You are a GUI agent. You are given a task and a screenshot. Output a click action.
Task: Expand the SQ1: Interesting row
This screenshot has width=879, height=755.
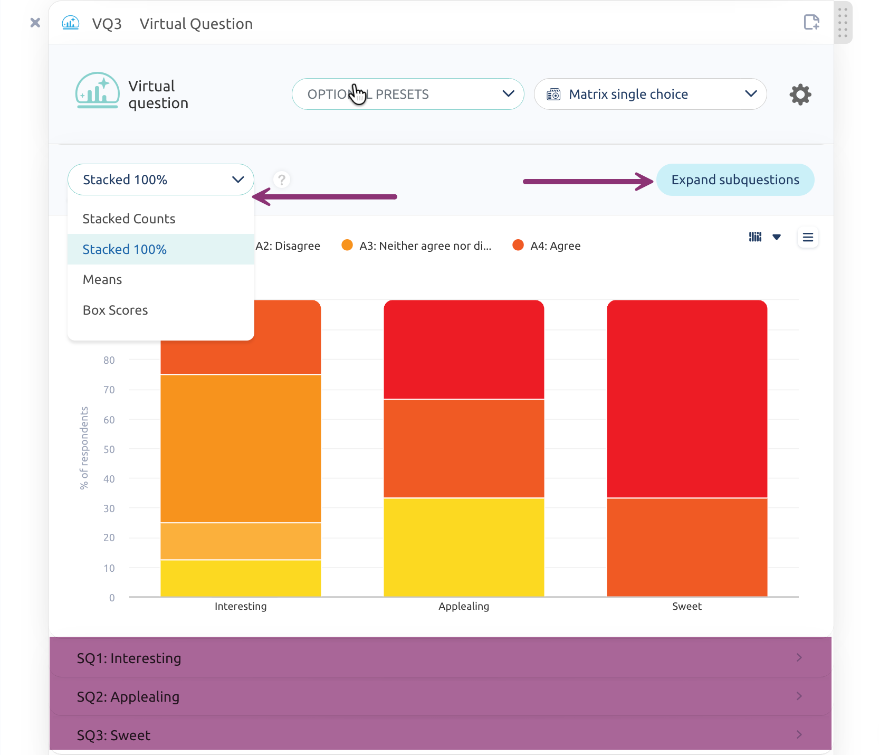441,658
